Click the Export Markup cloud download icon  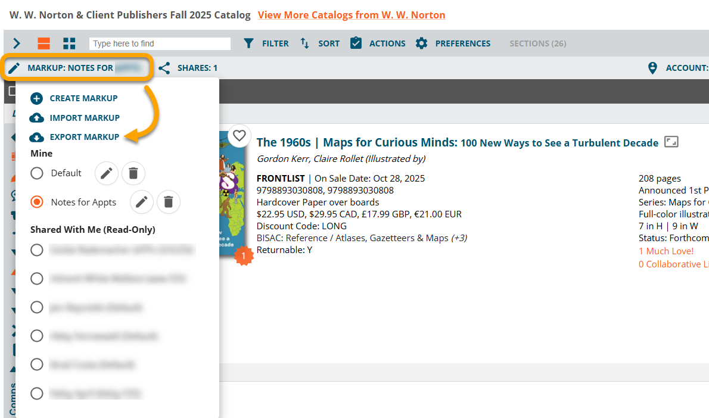[36, 137]
